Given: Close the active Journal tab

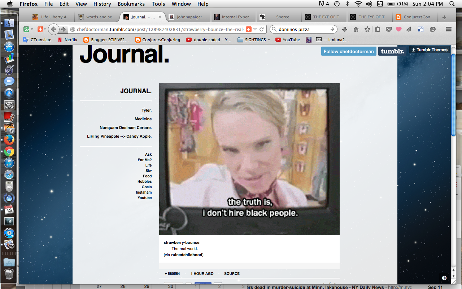Looking at the screenshot, I should [160, 17].
